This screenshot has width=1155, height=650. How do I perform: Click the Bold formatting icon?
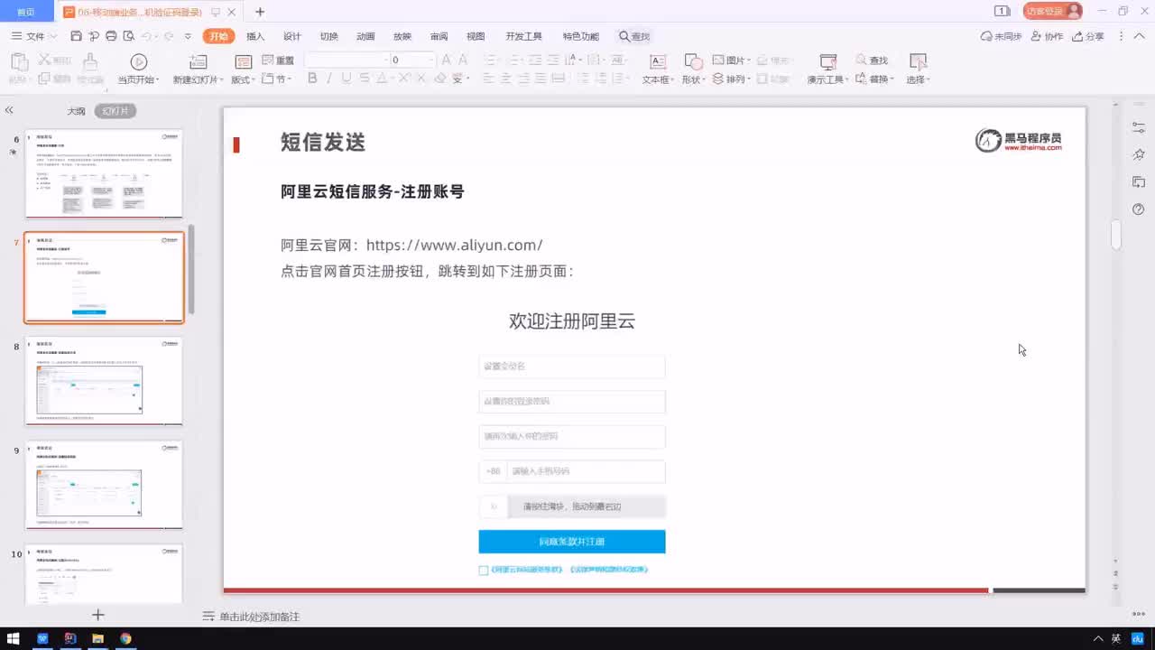[x=312, y=79]
